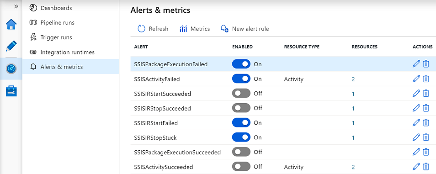Select the SSISPackageExecutionFailed alert name
This screenshot has width=436, height=174.
171,64
